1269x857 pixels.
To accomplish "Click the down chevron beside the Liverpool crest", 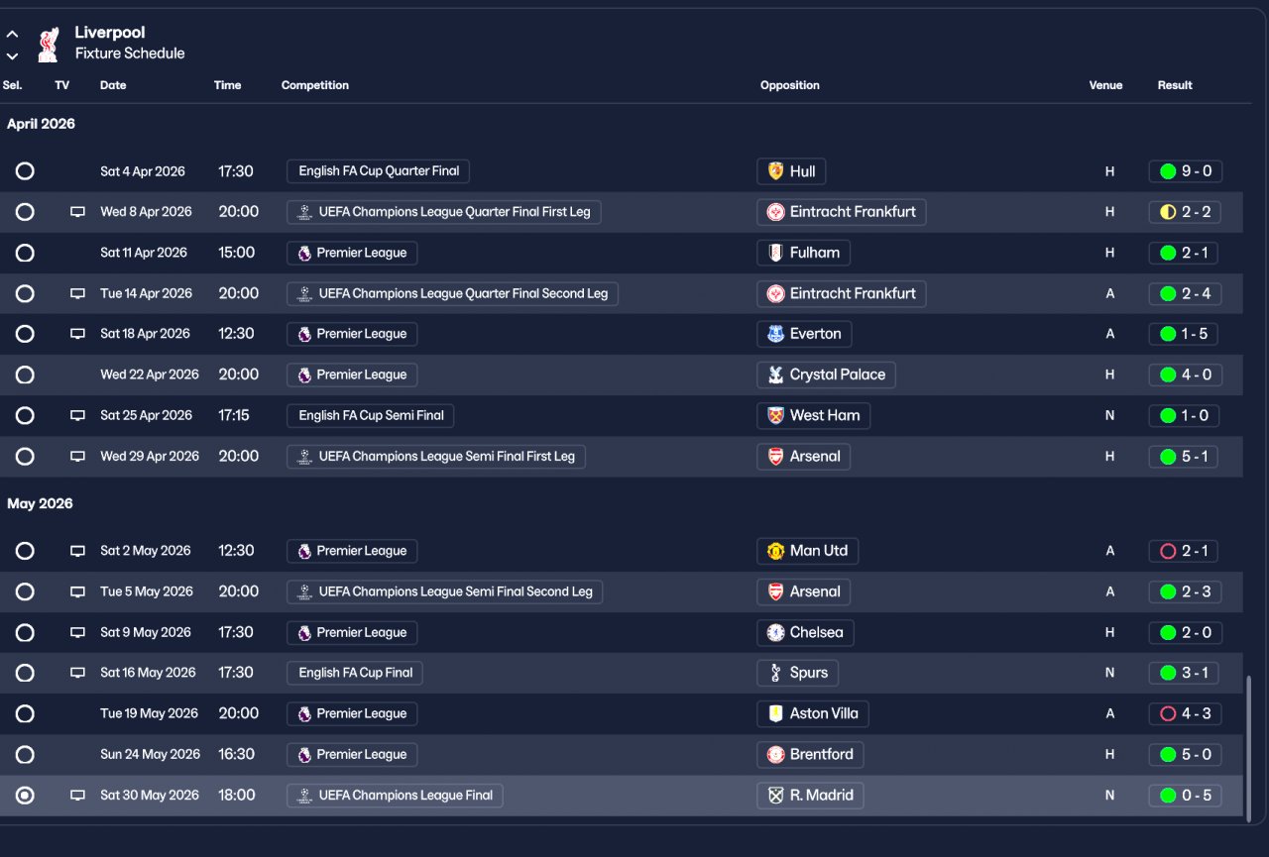I will (x=12, y=56).
